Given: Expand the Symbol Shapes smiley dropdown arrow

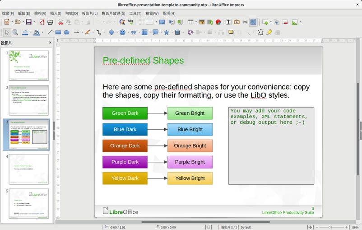Looking at the screenshot, I should point(128,33).
